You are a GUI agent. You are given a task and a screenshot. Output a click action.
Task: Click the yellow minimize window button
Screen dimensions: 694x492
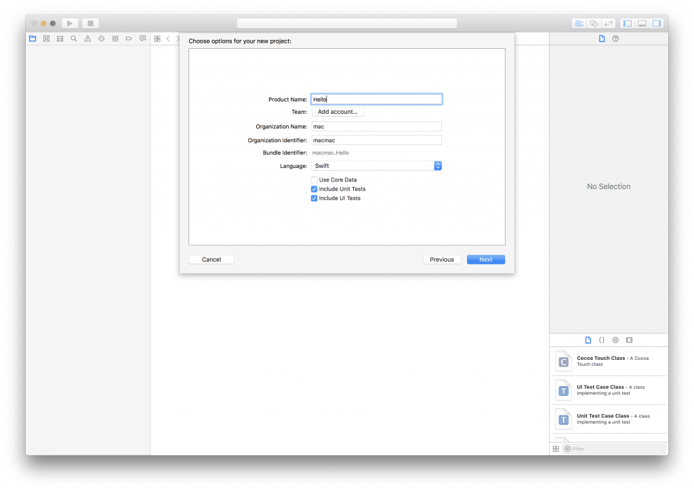pyautogui.click(x=43, y=24)
